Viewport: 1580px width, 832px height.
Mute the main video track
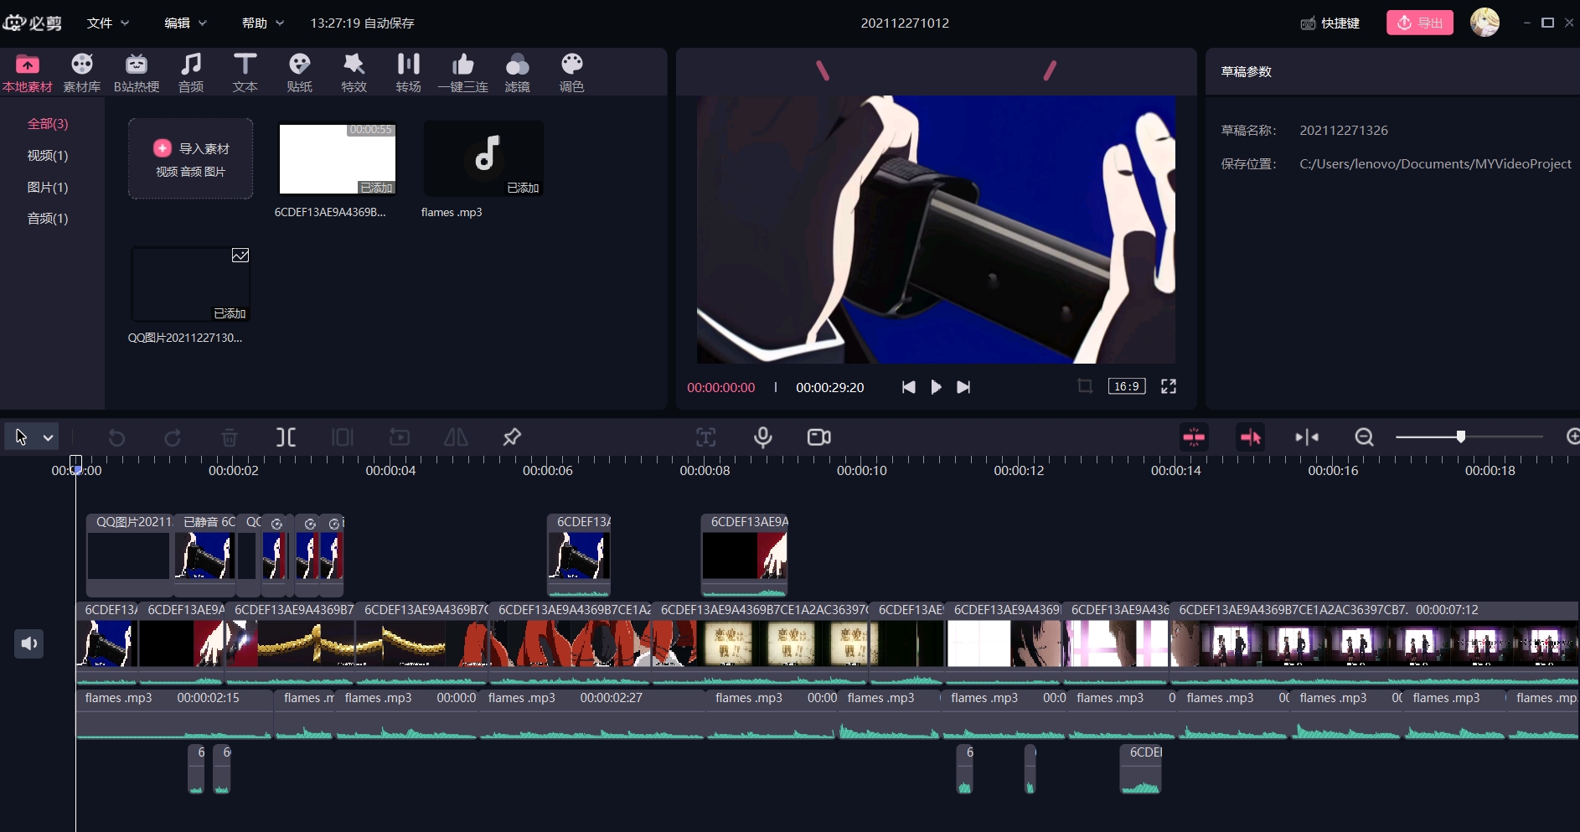pos(28,643)
